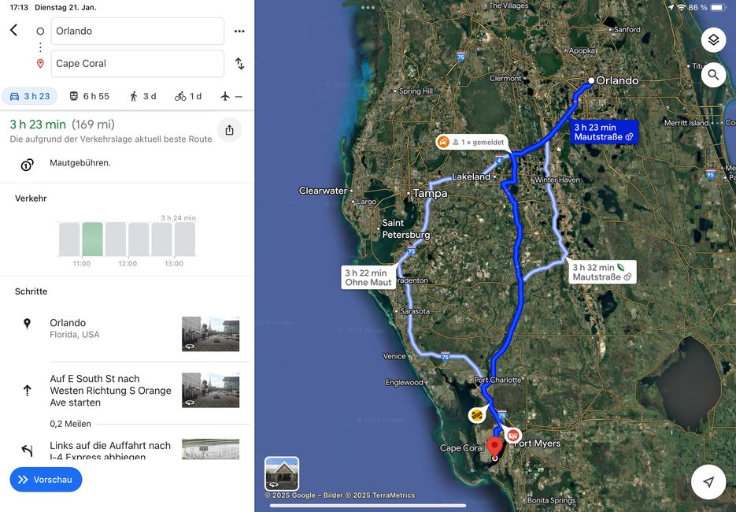Viewport: 736px width, 512px height.
Task: Open Street View via the pegman thumbnail
Action: tap(281, 473)
